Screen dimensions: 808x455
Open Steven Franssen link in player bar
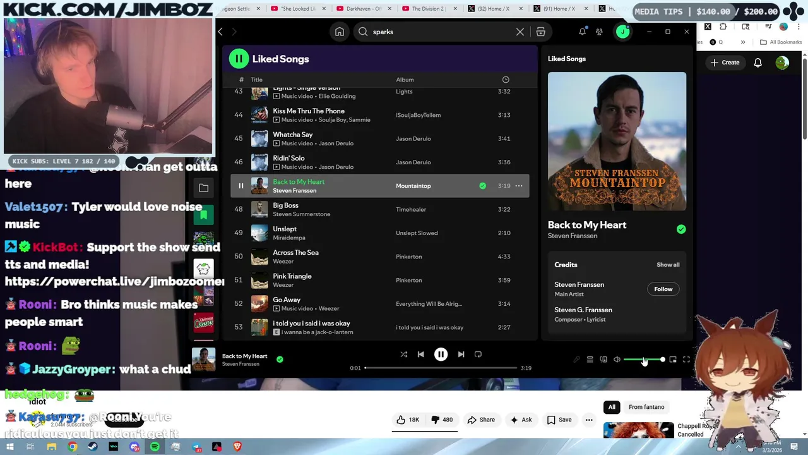pos(241,364)
